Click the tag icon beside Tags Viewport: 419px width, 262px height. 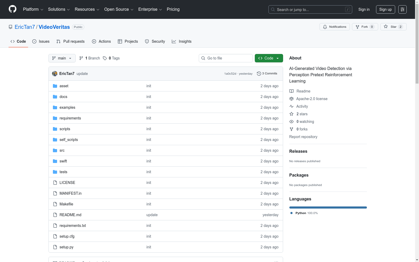[105, 58]
